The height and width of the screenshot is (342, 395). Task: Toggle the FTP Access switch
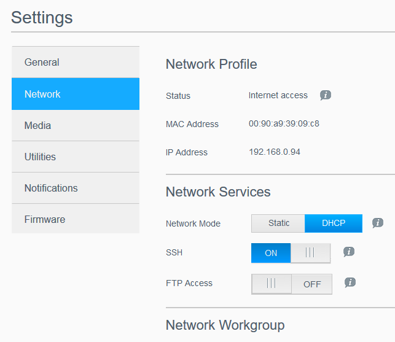pos(292,284)
